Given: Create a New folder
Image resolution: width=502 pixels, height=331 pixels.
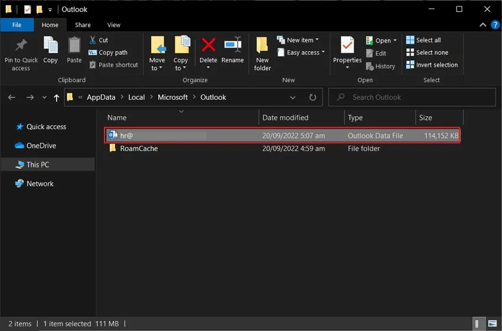Looking at the screenshot, I should point(262,54).
